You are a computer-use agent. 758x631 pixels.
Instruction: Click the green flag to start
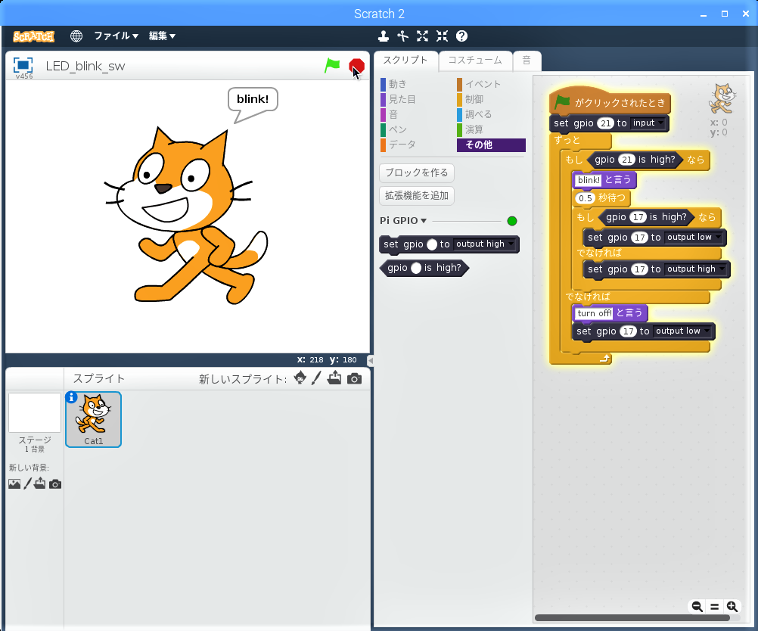point(332,65)
